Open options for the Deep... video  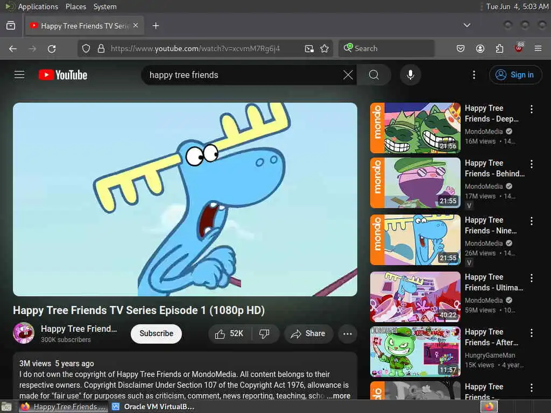coord(531,109)
